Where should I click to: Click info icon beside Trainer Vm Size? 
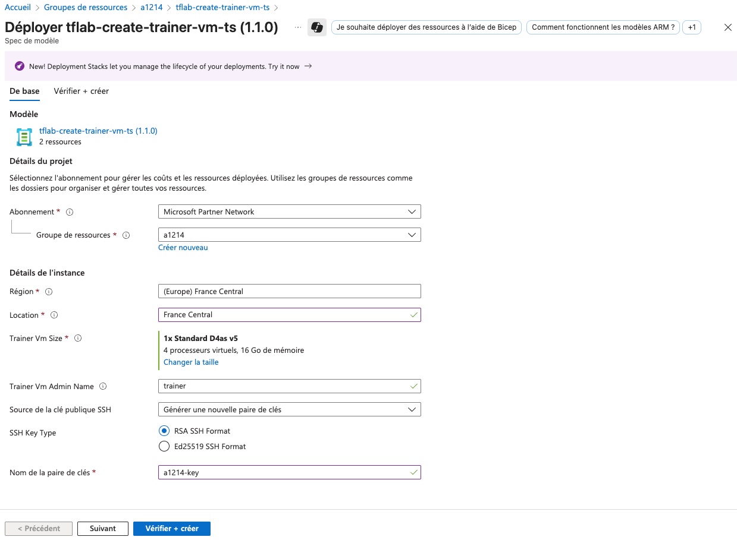point(78,339)
